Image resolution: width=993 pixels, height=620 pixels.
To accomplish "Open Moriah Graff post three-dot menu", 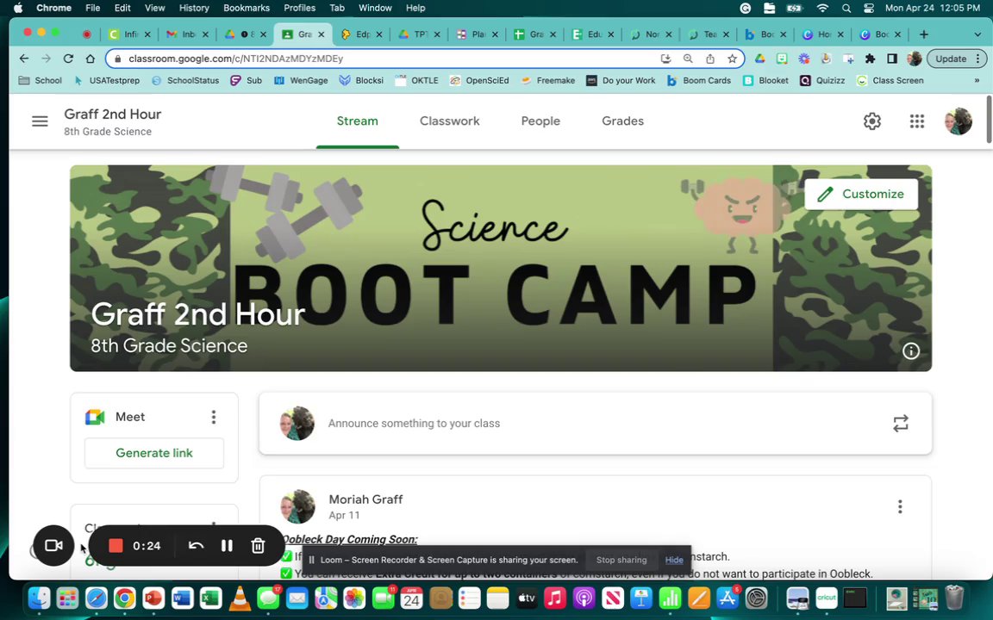I will point(900,506).
